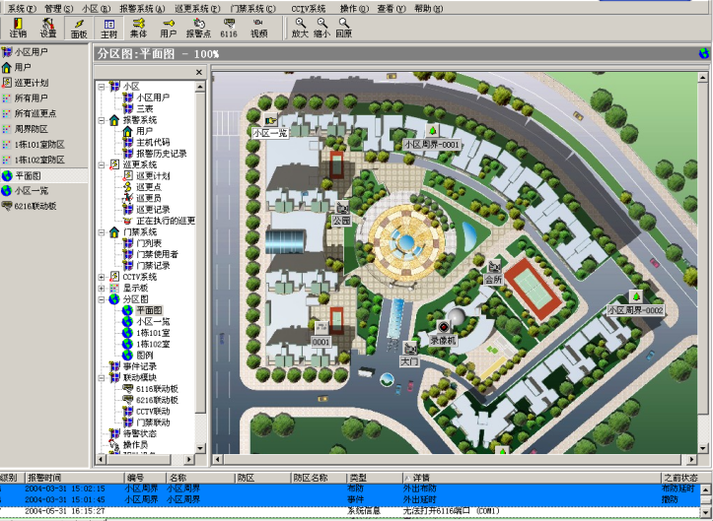
Task: Click the 公园 camera icon on map
Action: [342, 208]
